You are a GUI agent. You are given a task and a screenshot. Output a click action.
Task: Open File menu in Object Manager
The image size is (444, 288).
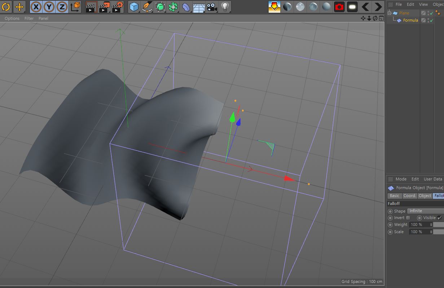click(399, 4)
